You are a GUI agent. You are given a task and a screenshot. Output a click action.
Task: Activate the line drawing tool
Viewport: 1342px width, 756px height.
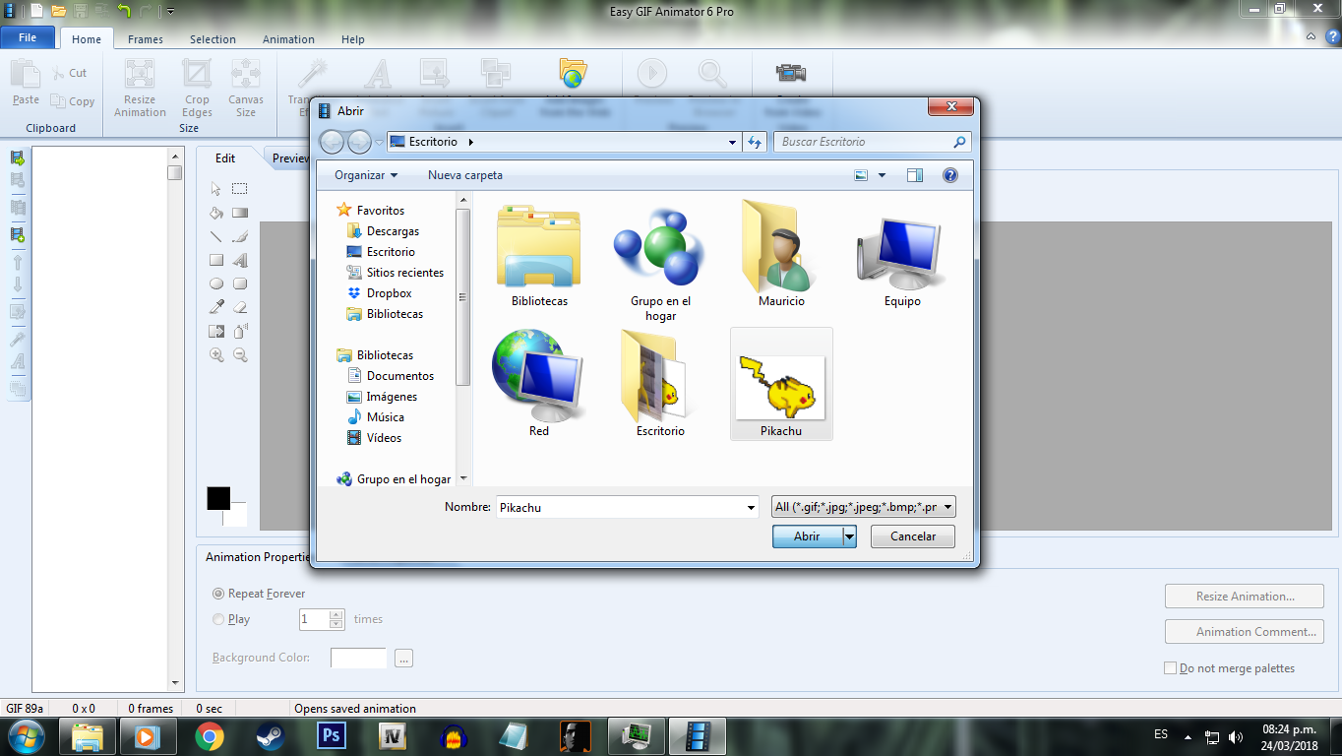(x=216, y=236)
